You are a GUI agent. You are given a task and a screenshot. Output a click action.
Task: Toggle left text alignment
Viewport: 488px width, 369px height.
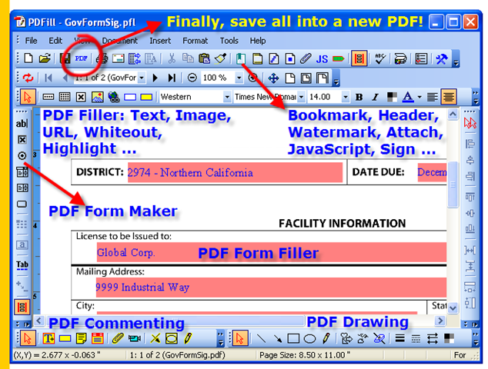432,98
